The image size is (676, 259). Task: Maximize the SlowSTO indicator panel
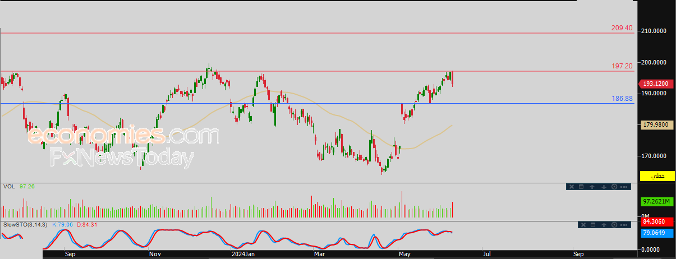click(x=593, y=225)
